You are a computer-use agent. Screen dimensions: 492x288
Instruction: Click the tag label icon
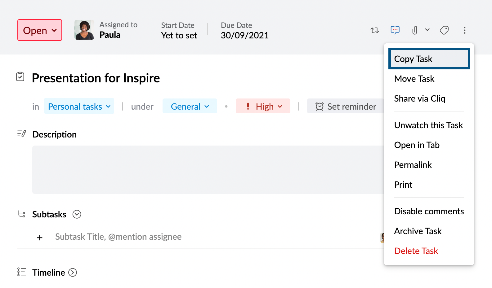pyautogui.click(x=444, y=30)
